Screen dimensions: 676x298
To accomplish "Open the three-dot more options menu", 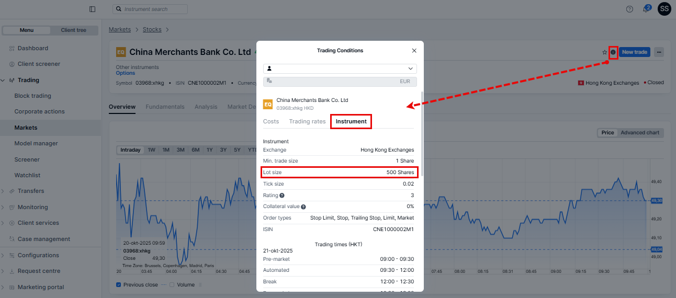I will point(659,52).
